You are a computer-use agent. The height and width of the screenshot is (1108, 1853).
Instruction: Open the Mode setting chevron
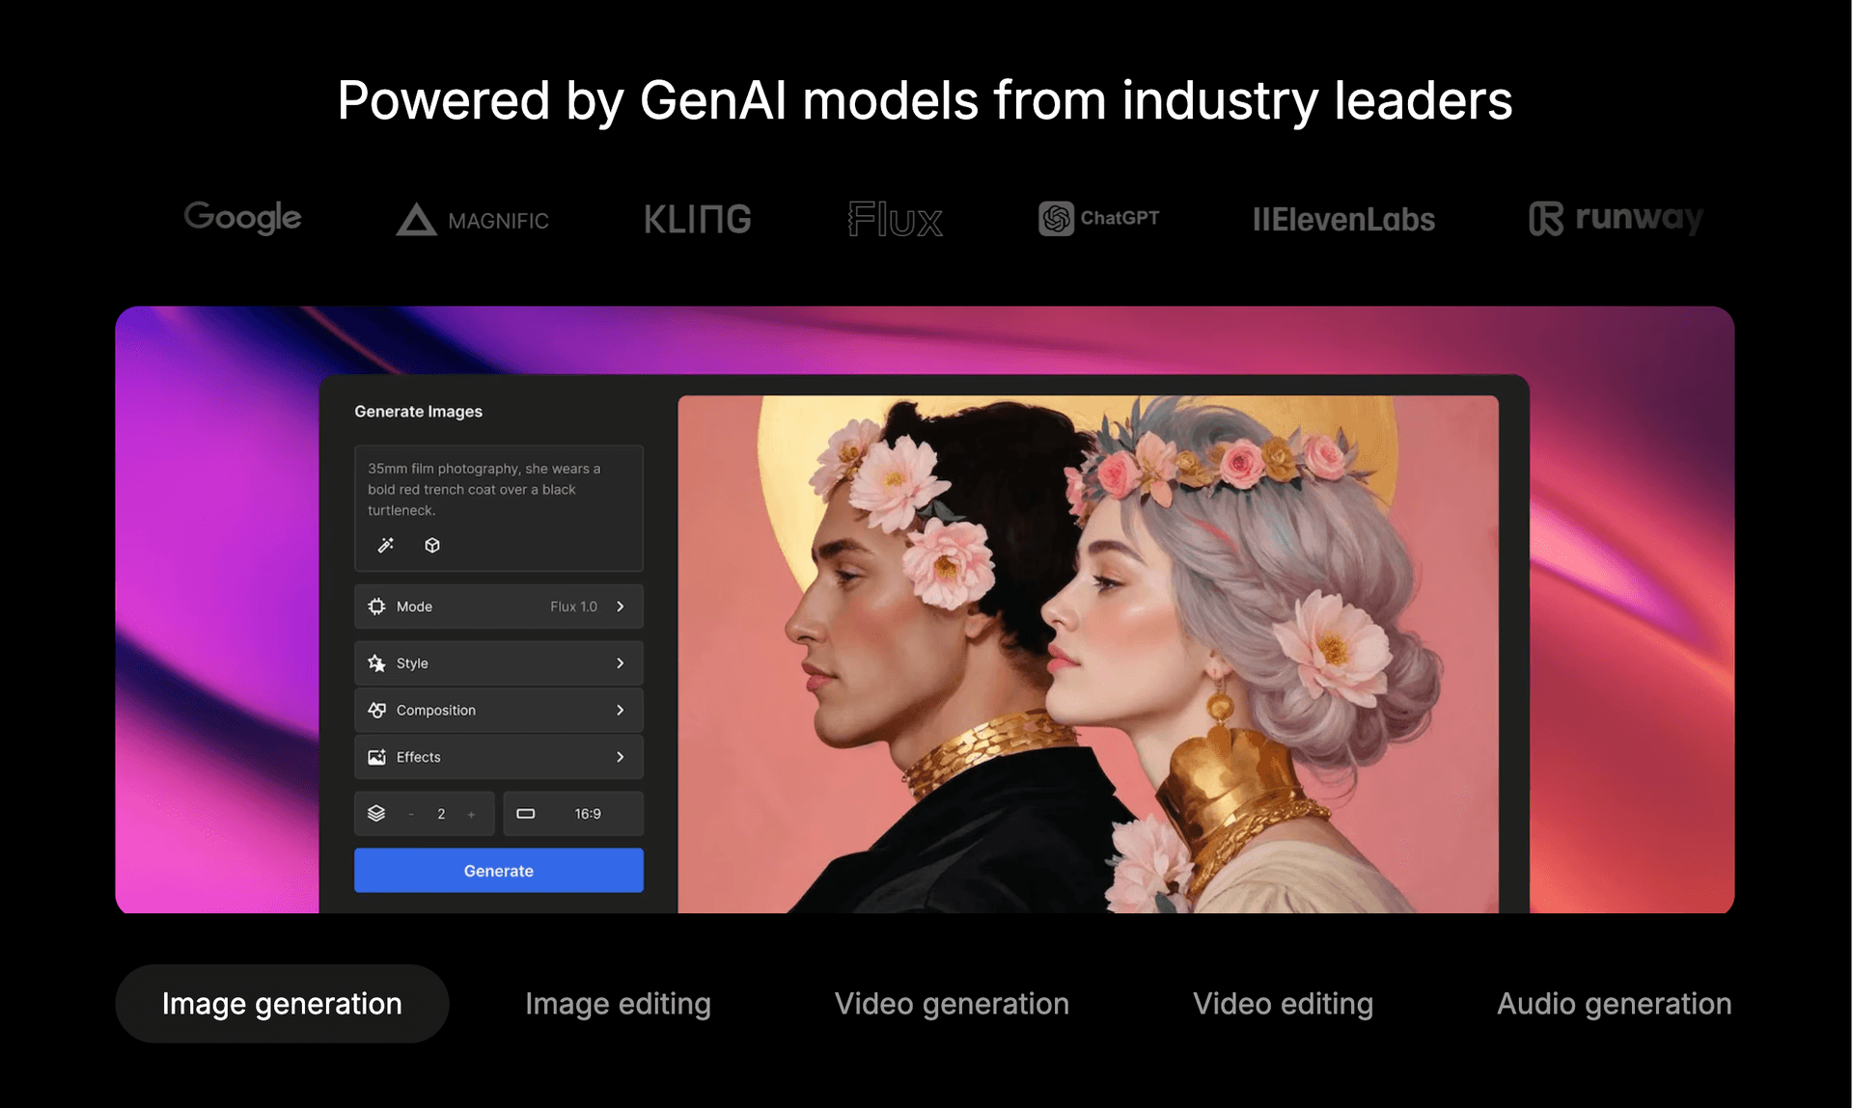point(621,607)
